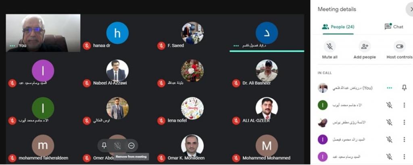Image resolution: width=413 pixels, height=165 pixels.
Task: Click mute icon on Omer Abd tile overlay
Action: click(117, 146)
